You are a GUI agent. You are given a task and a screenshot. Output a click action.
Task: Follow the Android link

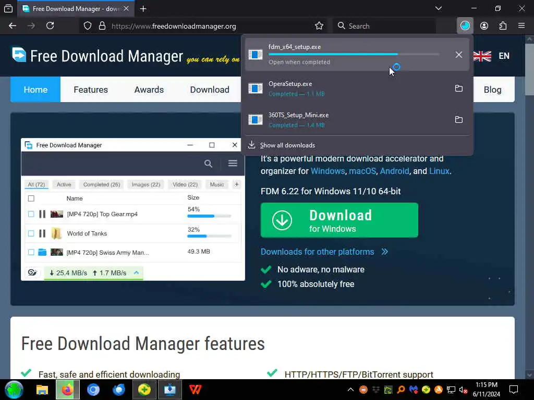point(394,171)
